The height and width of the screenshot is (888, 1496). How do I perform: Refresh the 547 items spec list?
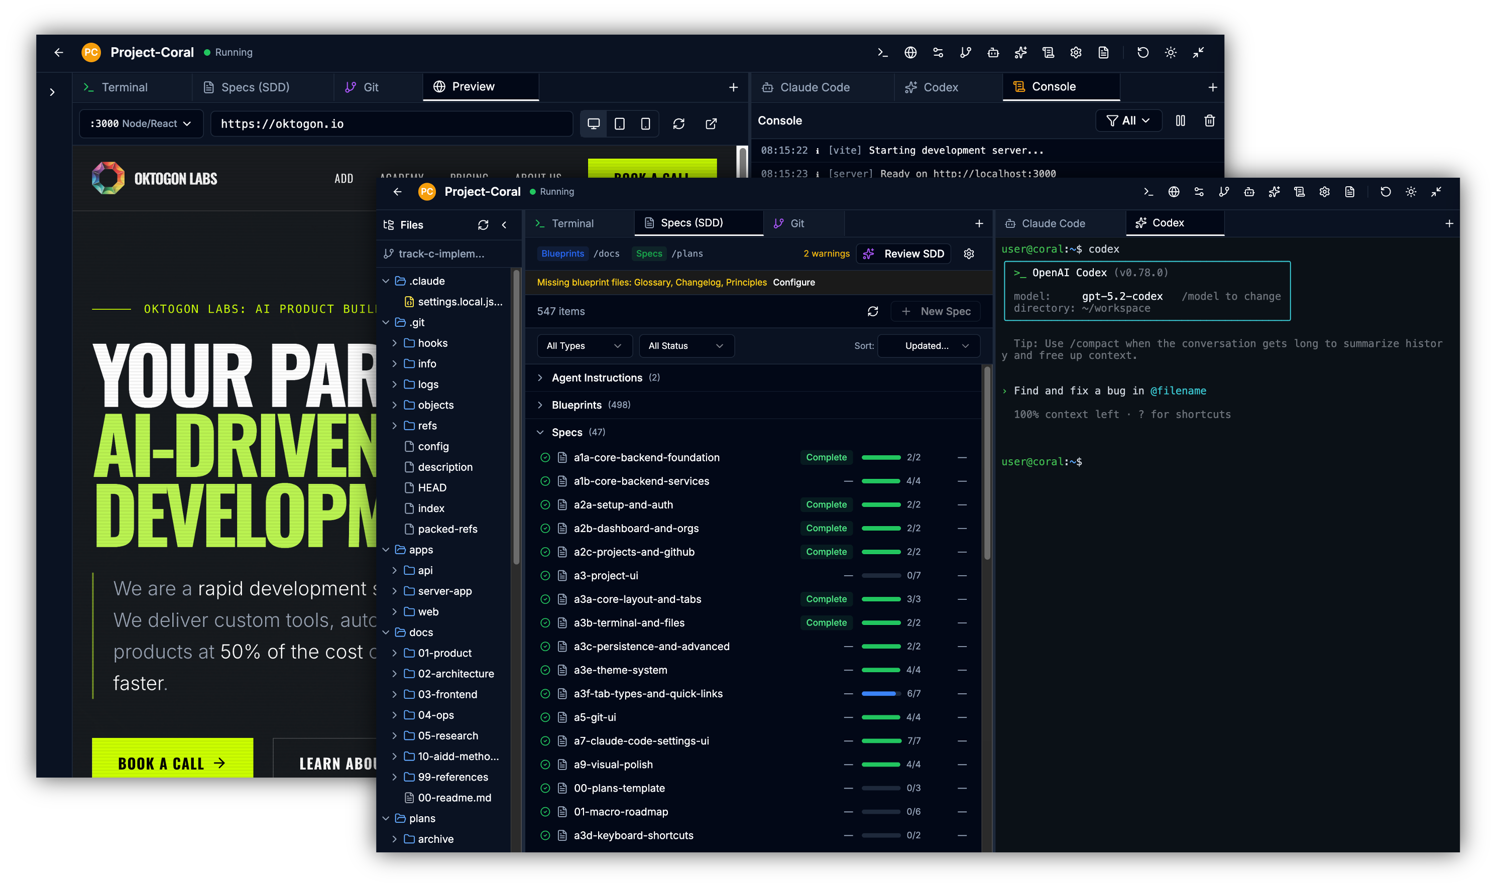point(873,311)
